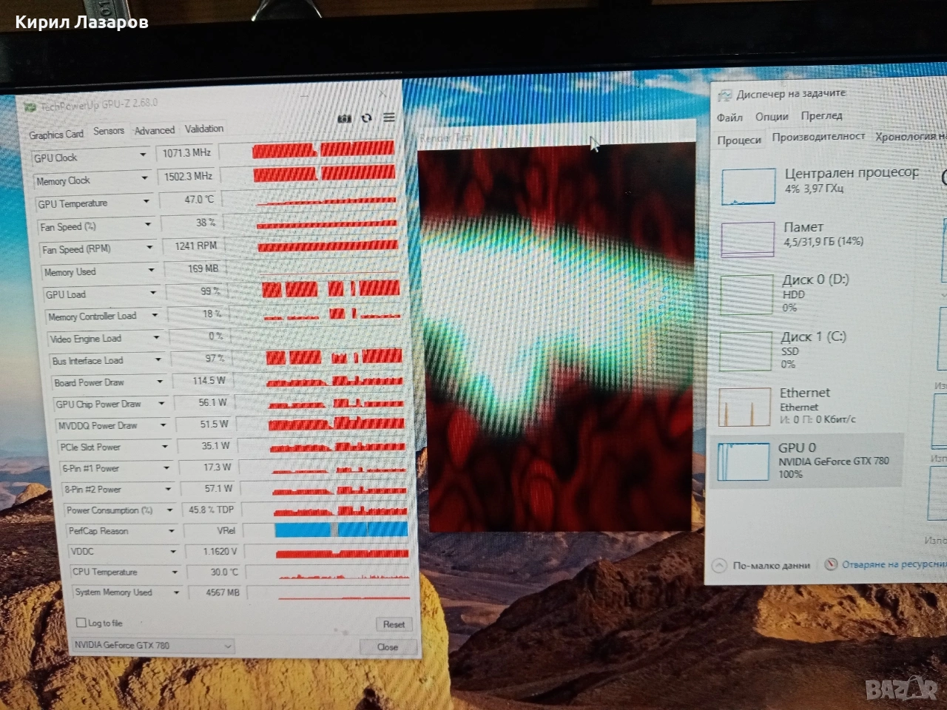Screen dimensions: 947x710
Task: Click the Resource Monitor icon
Action: 831,564
